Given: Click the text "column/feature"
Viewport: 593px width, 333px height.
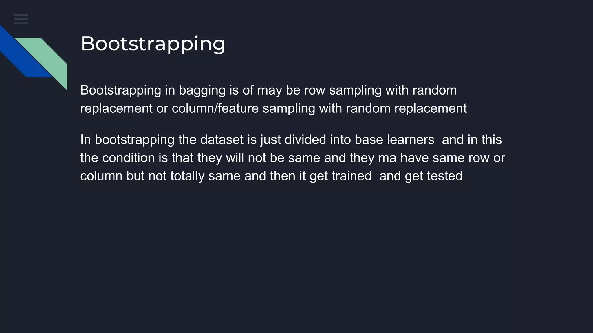Looking at the screenshot, I should point(215,108).
